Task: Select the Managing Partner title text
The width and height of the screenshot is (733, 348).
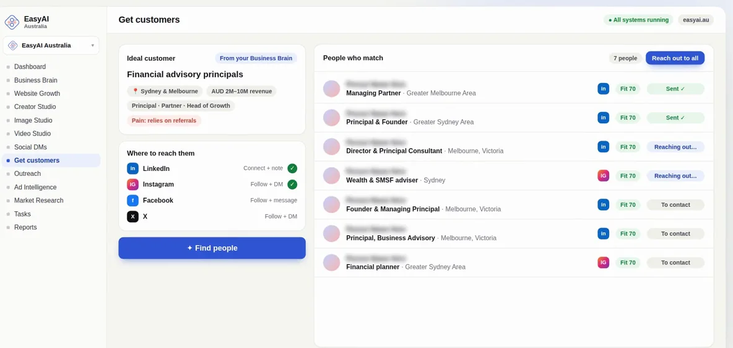Action: [373, 93]
